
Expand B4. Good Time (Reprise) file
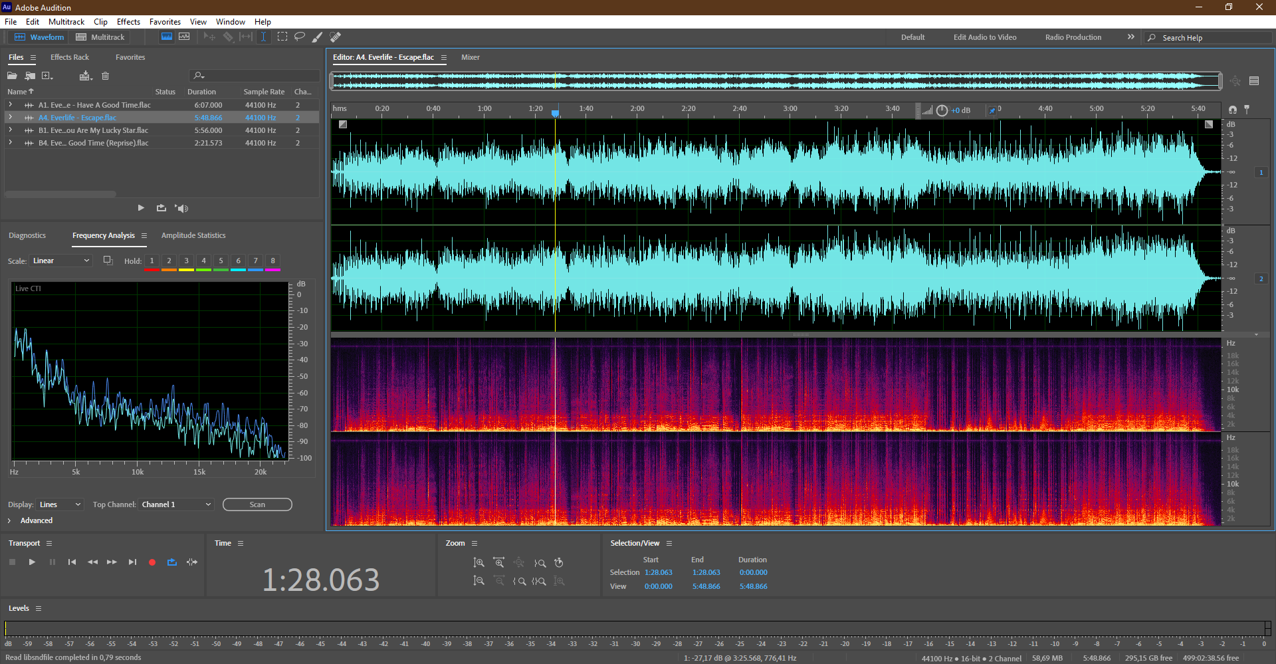coord(10,143)
